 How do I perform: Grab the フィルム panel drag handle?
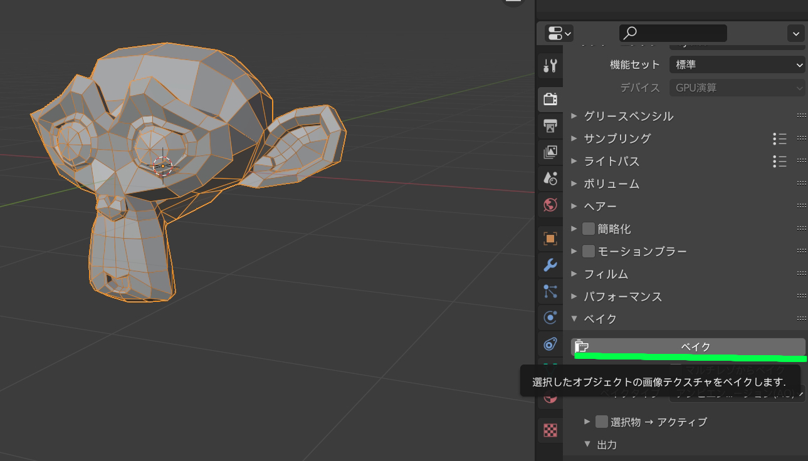pyautogui.click(x=801, y=274)
